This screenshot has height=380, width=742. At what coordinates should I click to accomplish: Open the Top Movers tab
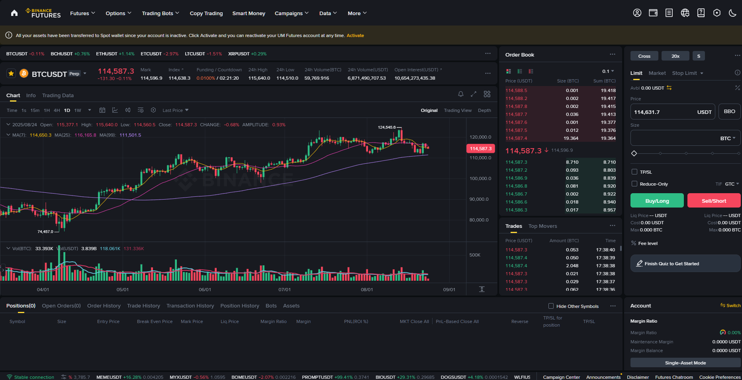pos(542,226)
